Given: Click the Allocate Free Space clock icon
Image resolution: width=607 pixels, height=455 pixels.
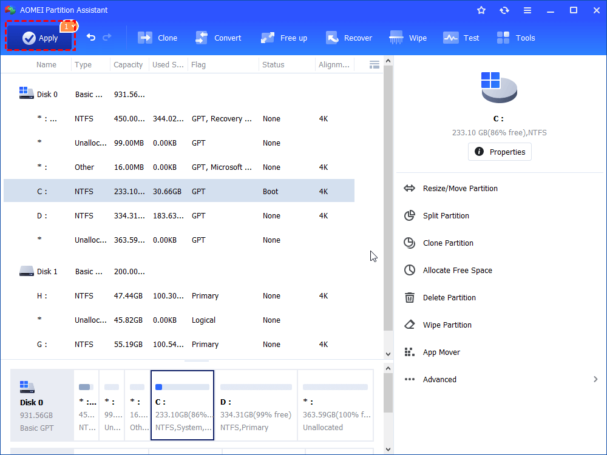Looking at the screenshot, I should [x=410, y=270].
